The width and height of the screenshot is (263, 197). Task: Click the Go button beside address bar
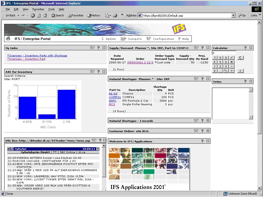click(x=242, y=16)
